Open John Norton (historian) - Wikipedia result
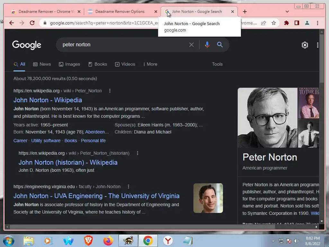This screenshot has width=329, height=247. tap(68, 162)
